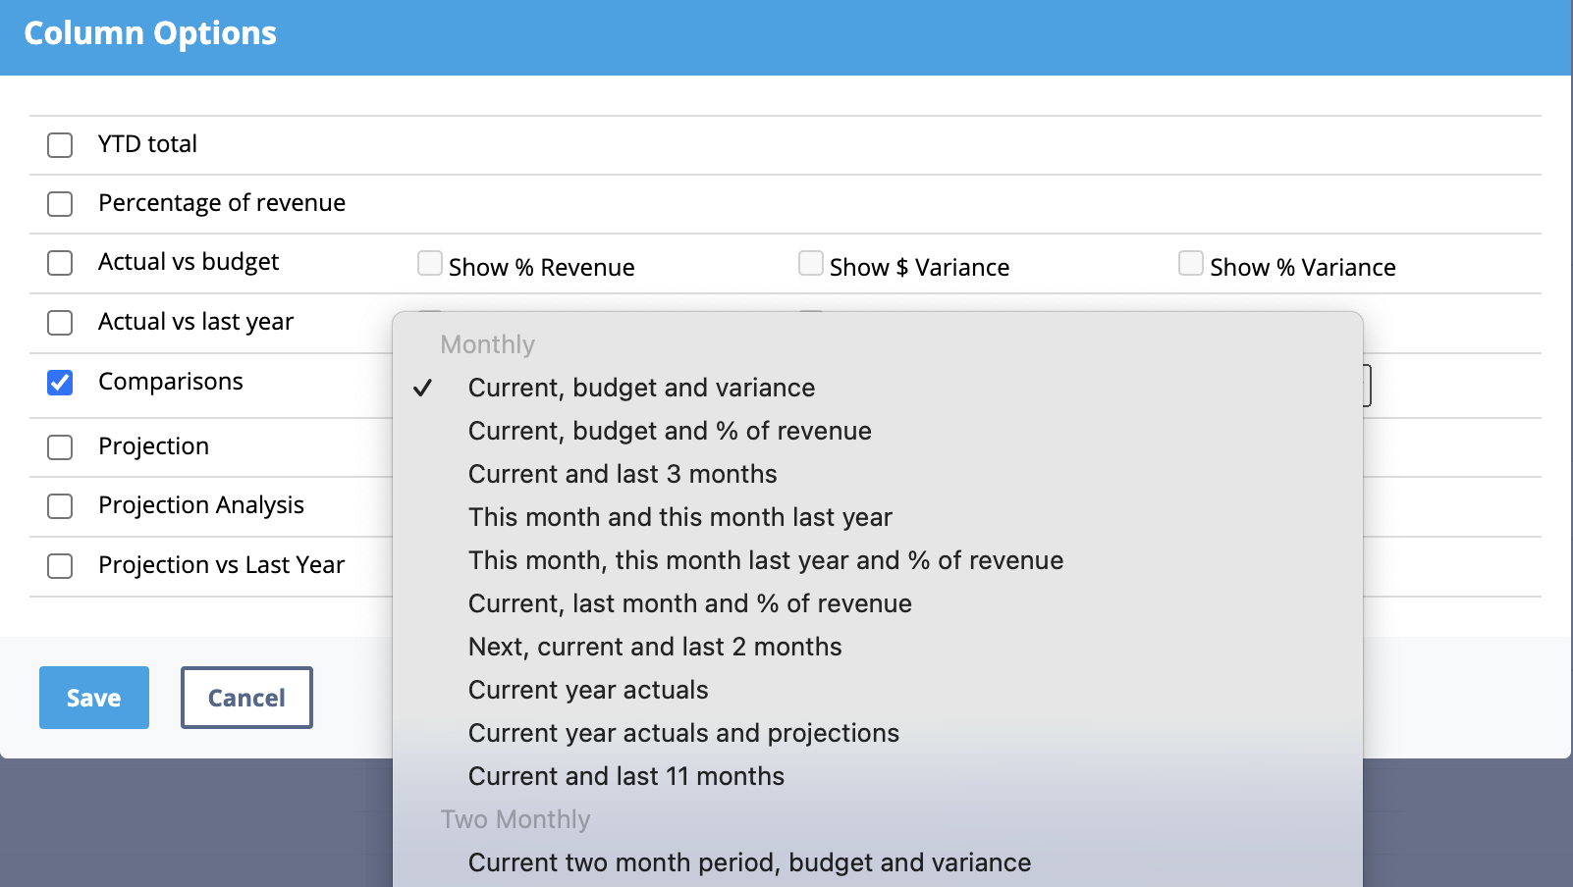This screenshot has height=887, width=1573.
Task: Click the Save button
Action: (93, 698)
